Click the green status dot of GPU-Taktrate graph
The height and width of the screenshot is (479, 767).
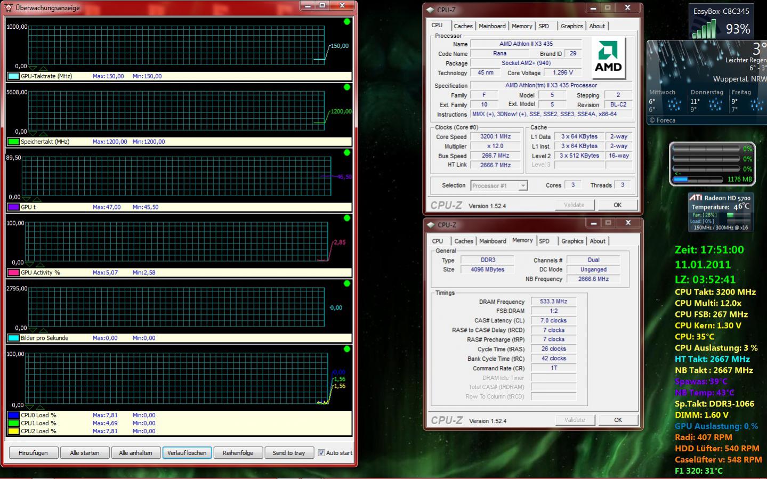[x=347, y=22]
